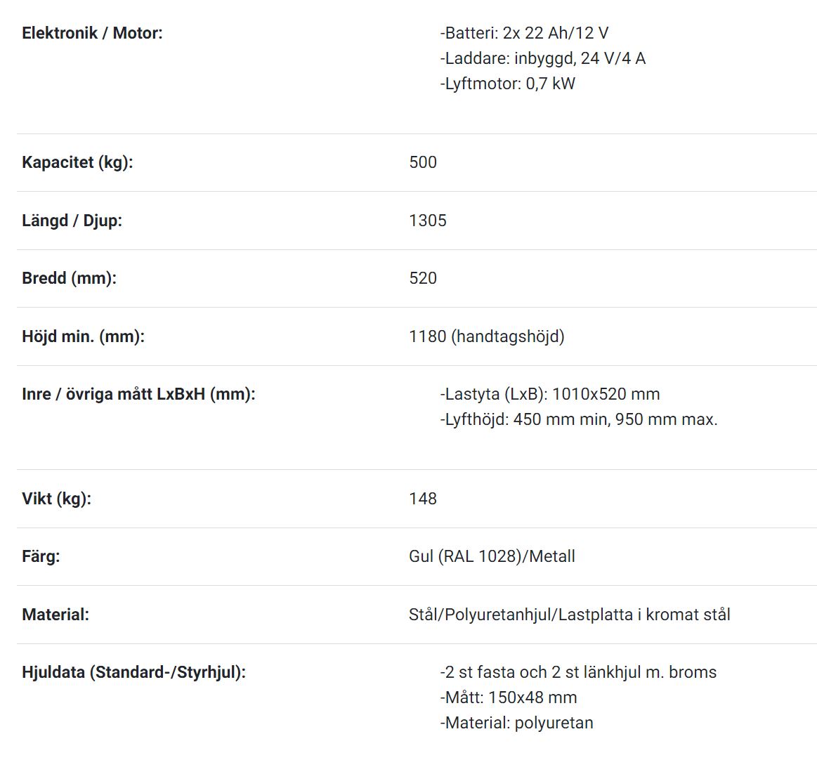Click the Längd / Djup label
The height and width of the screenshot is (760, 817).
pos(72,221)
